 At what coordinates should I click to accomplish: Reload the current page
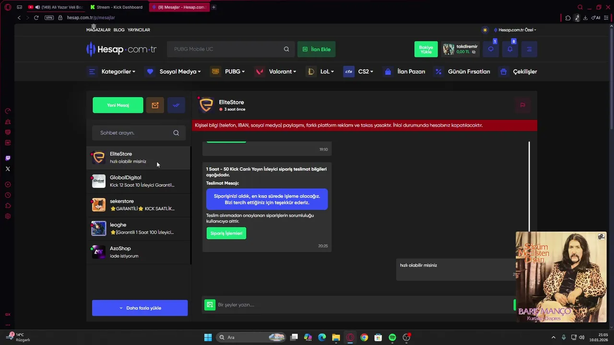(36, 18)
